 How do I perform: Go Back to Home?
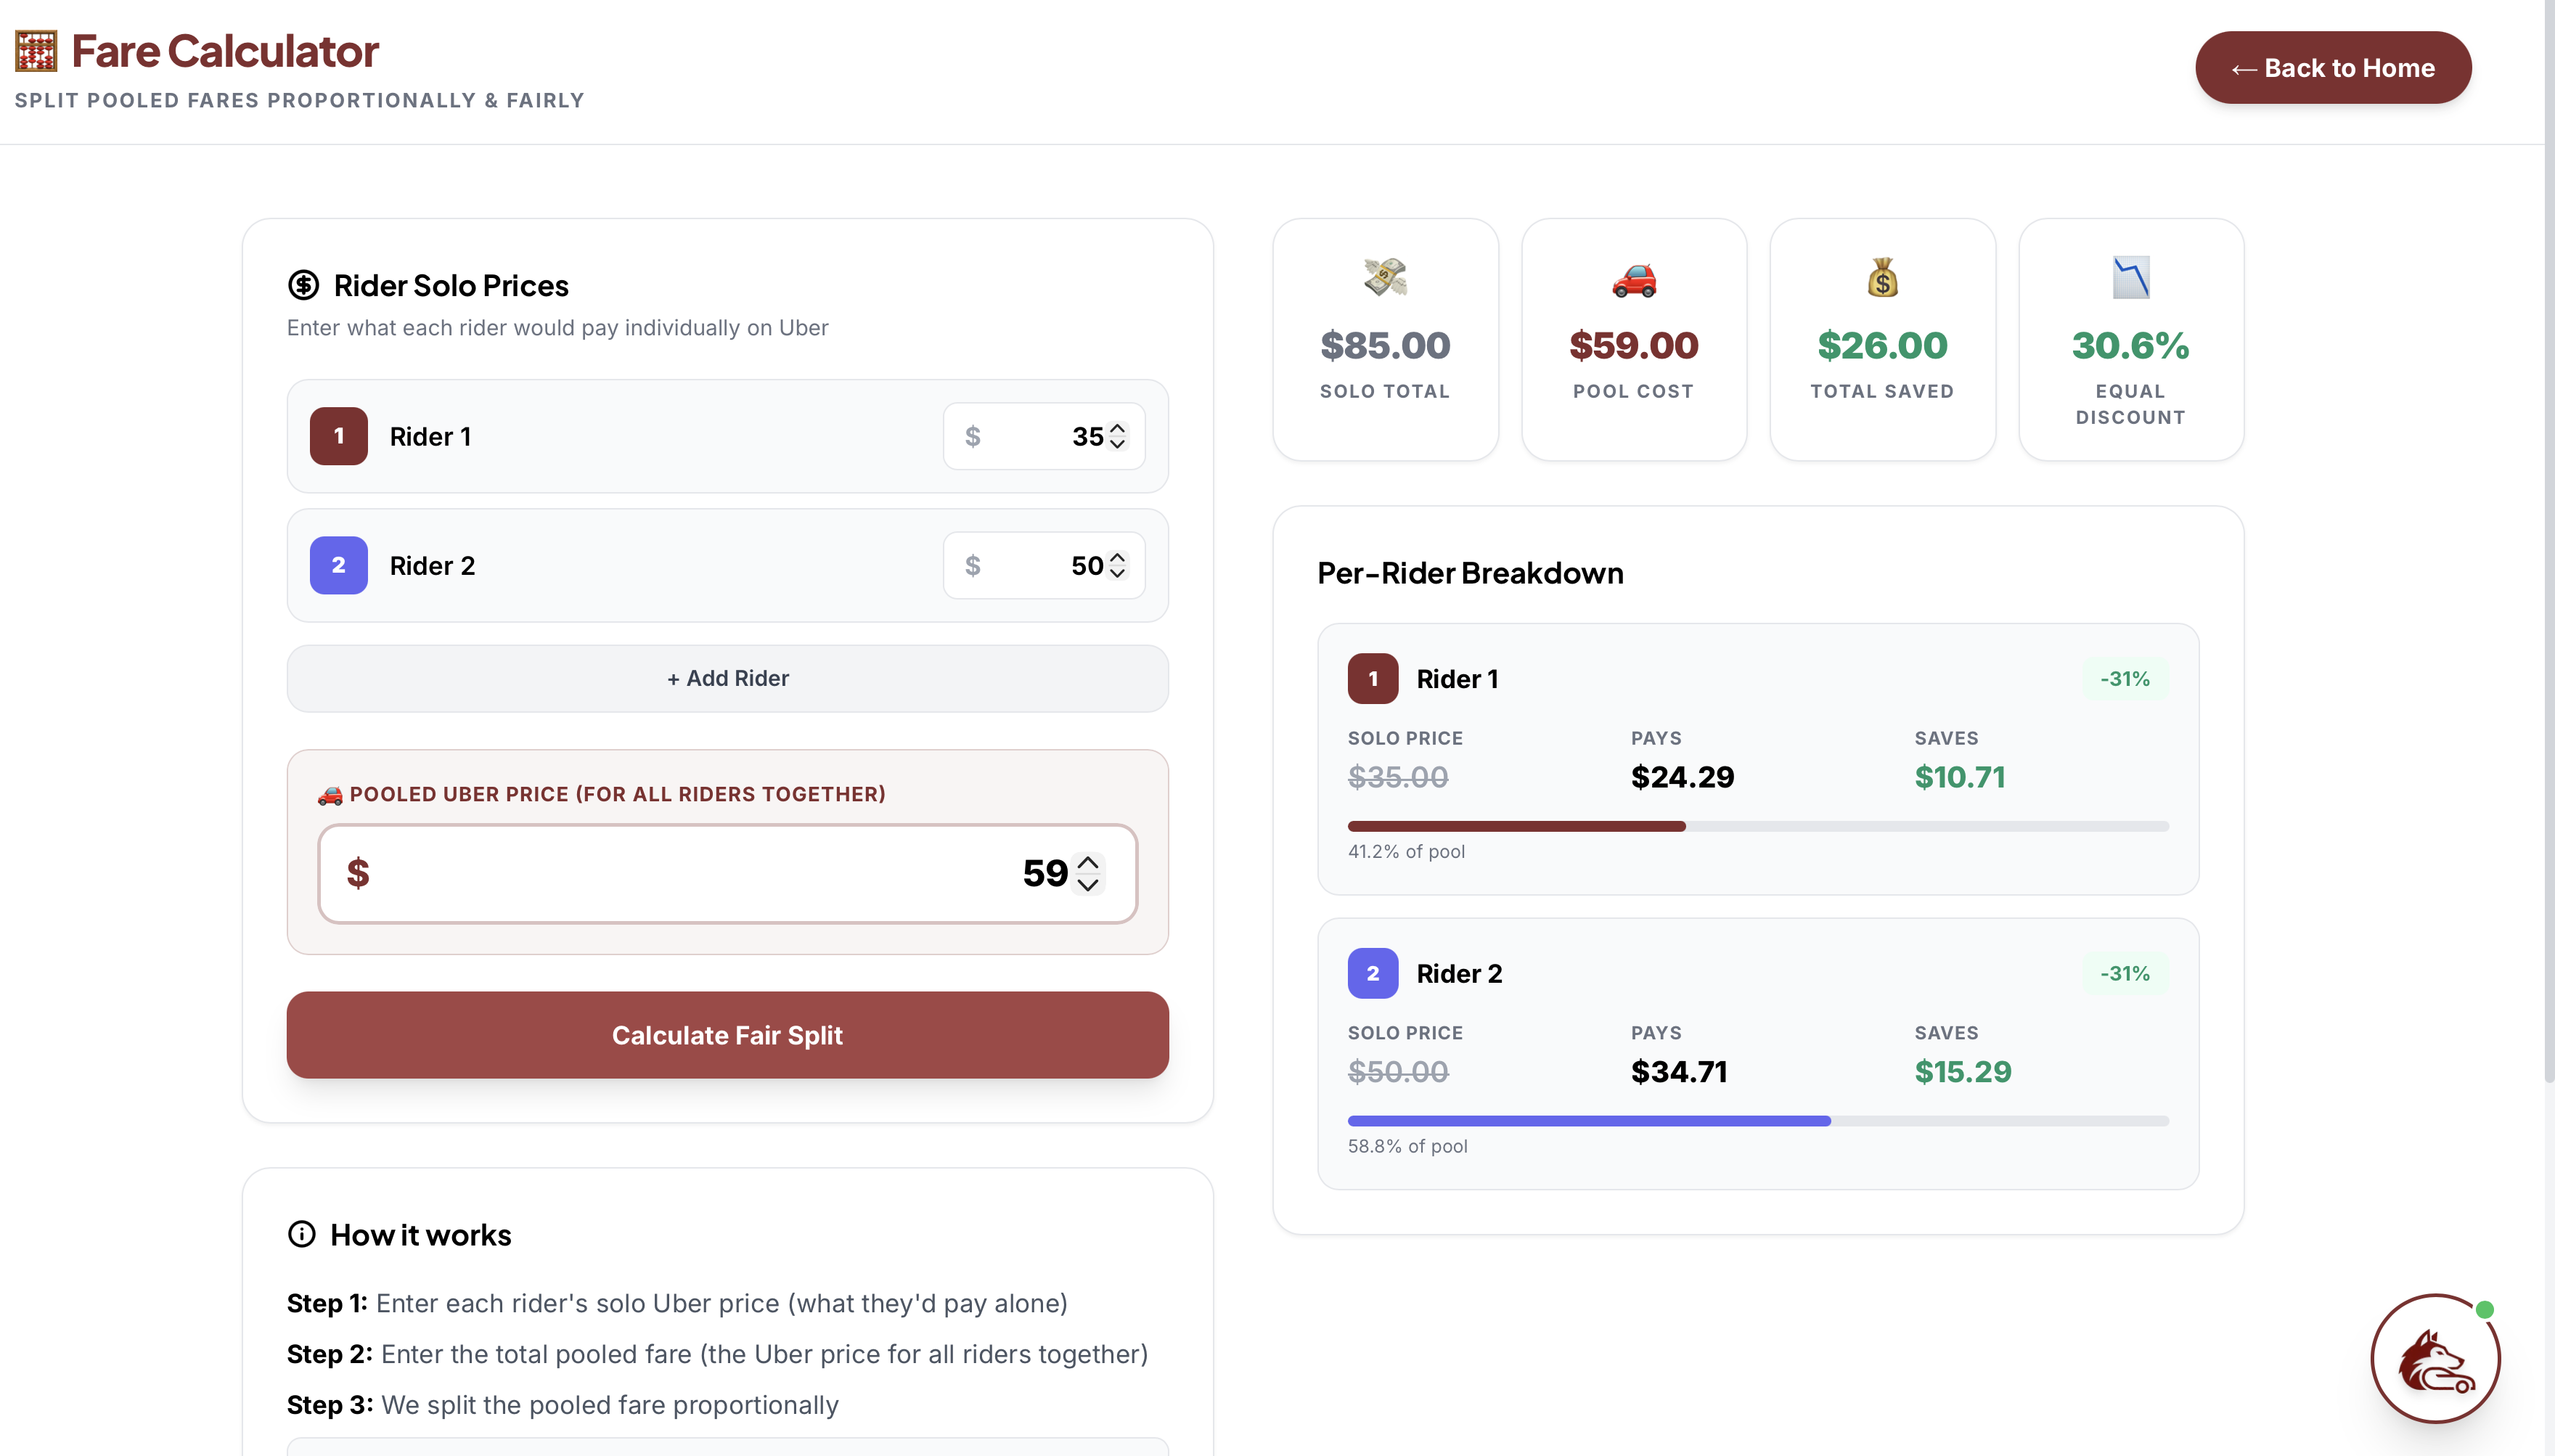[2332, 68]
